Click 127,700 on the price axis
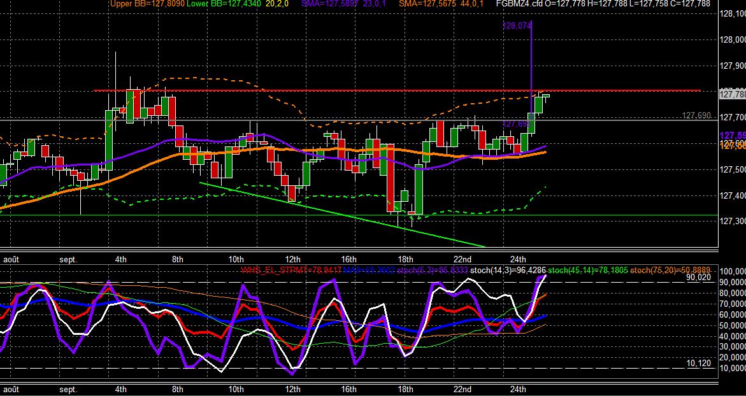 coord(733,117)
